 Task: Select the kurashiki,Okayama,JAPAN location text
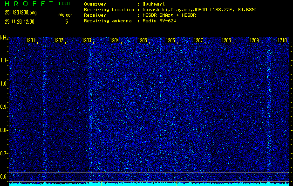point(199,10)
